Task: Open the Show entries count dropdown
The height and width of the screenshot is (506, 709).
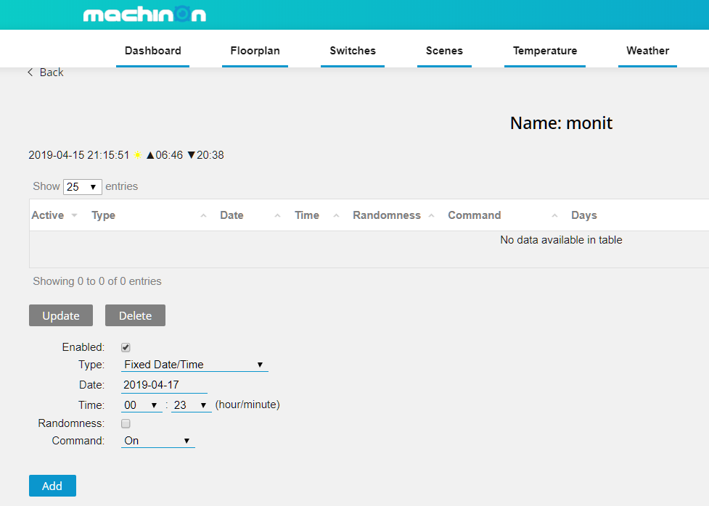Action: (x=82, y=187)
